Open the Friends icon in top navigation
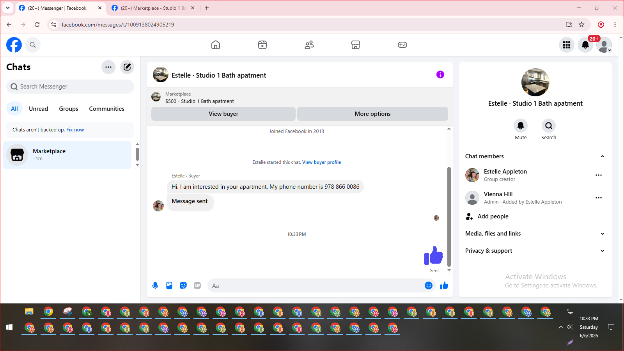The height and width of the screenshot is (351, 624). click(309, 45)
